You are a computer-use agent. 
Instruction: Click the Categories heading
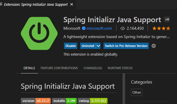[x=142, y=82]
